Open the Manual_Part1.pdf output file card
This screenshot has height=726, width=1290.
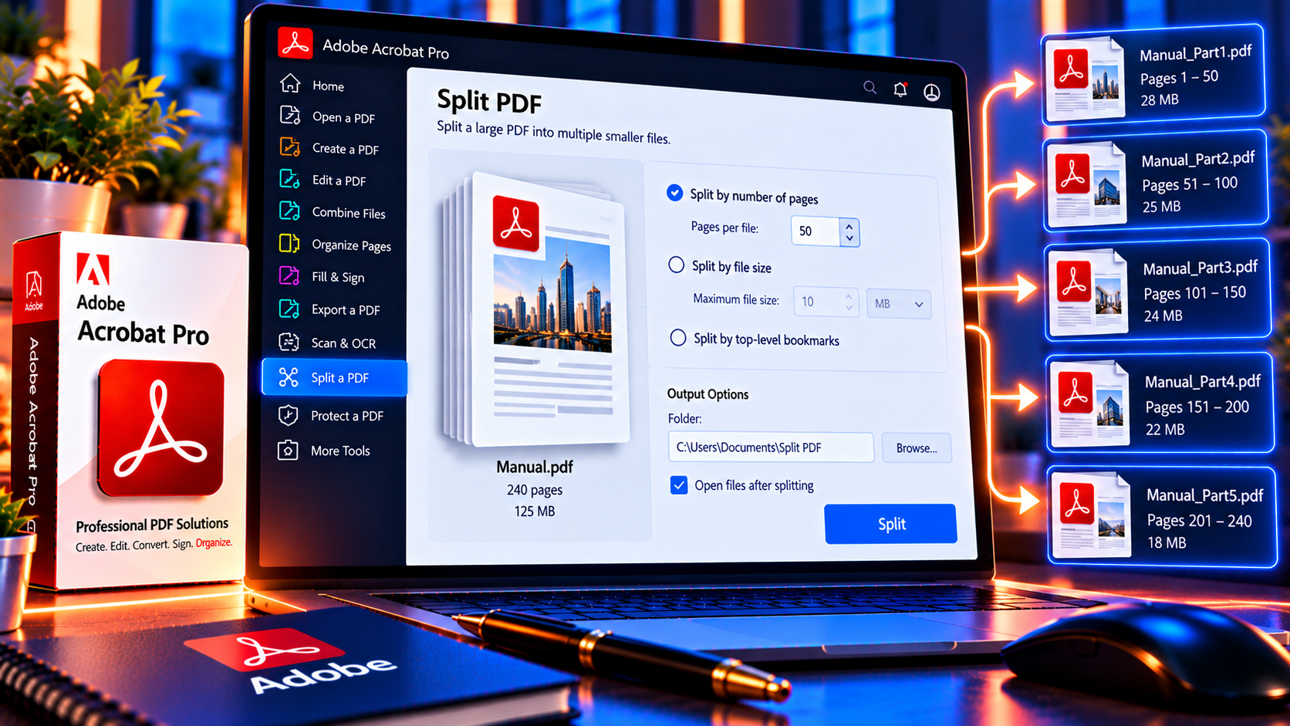pyautogui.click(x=1154, y=76)
